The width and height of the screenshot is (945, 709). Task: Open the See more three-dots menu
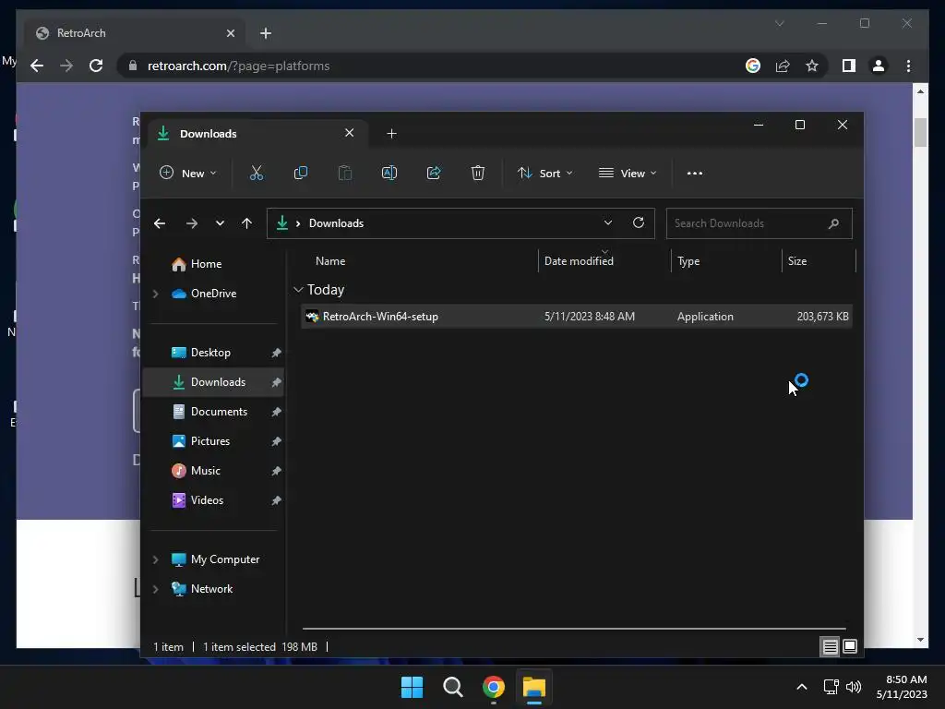click(x=695, y=173)
